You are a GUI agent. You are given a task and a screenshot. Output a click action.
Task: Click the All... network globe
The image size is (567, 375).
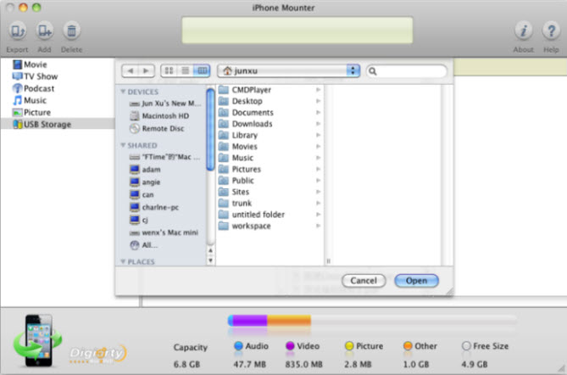134,245
